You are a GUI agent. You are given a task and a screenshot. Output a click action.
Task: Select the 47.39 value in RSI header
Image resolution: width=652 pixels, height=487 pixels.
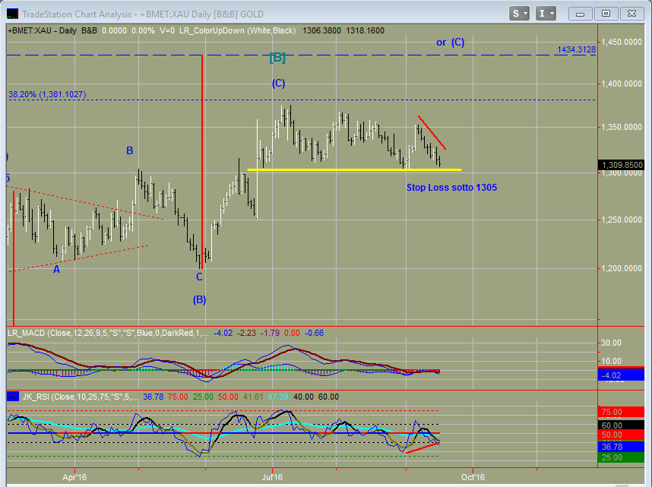pyautogui.click(x=278, y=397)
